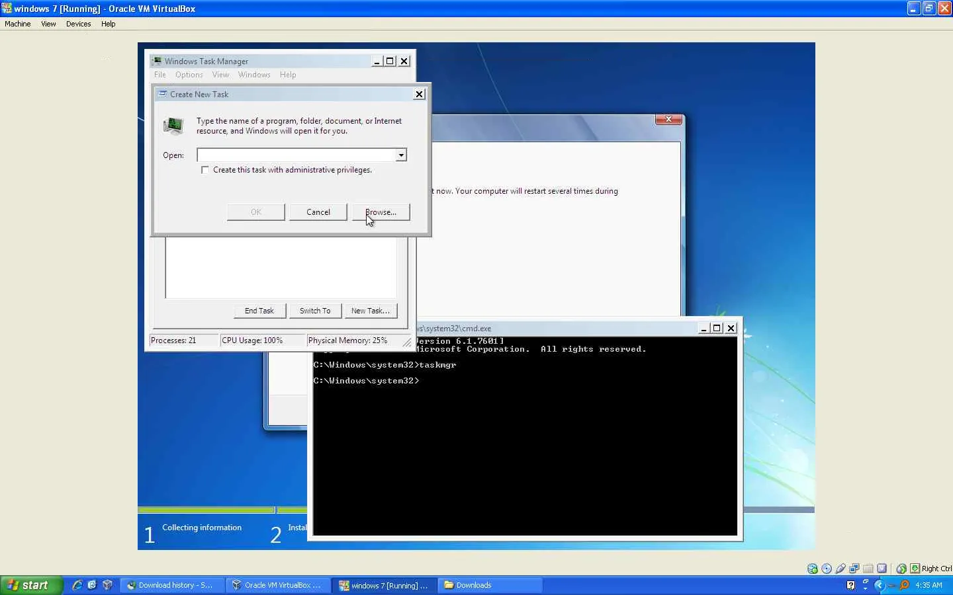This screenshot has width=953, height=595.
Task: Enable Create this task with administrative privileges
Action: 205,170
